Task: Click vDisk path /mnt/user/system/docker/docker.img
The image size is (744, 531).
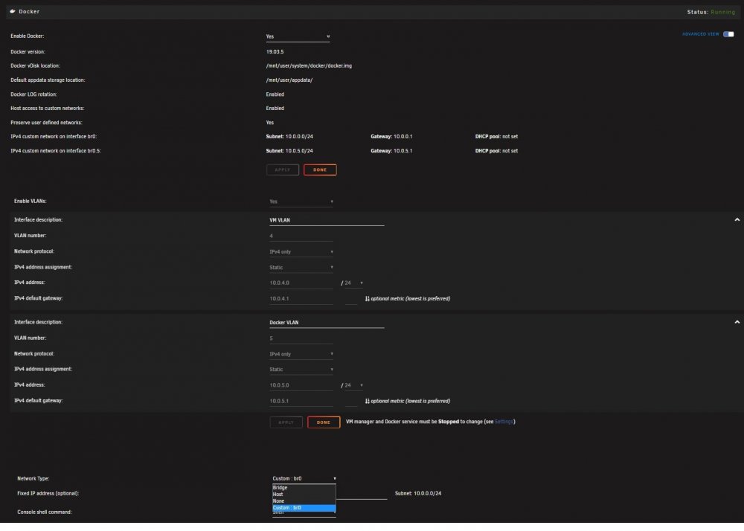Action: (x=309, y=66)
